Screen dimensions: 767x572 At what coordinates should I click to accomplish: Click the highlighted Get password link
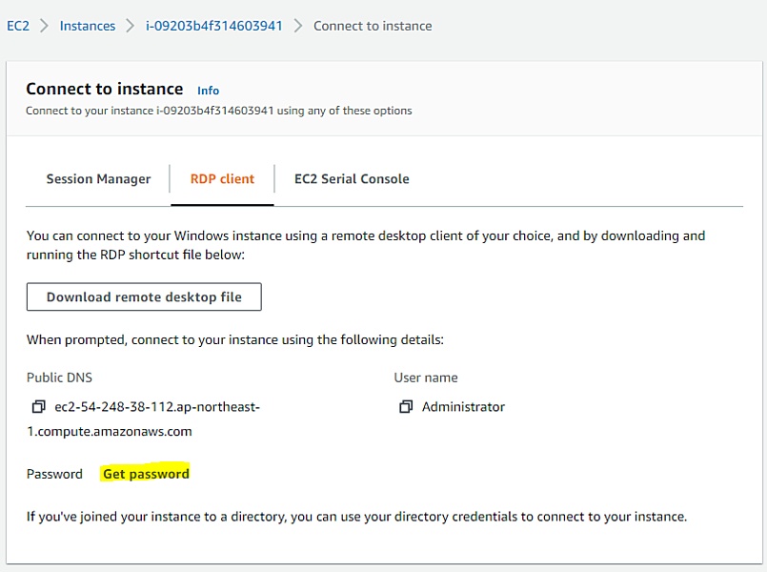pos(145,474)
